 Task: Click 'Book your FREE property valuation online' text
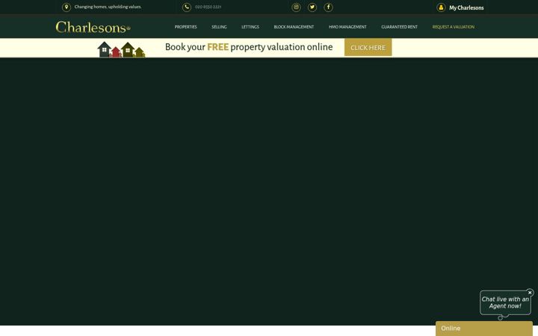(249, 47)
